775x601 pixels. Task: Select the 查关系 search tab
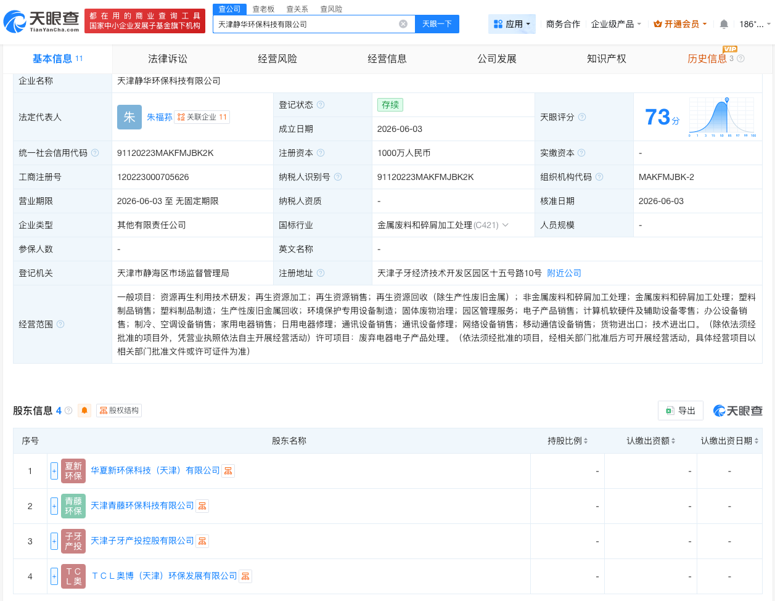click(297, 9)
